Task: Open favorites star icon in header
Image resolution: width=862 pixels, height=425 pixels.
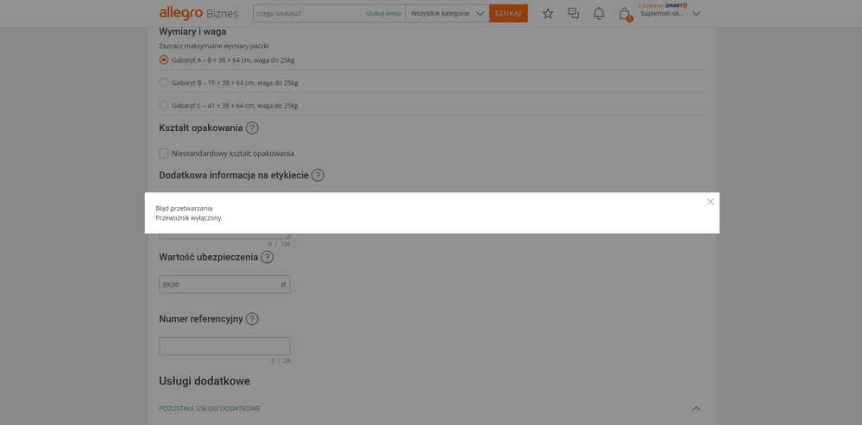Action: pyautogui.click(x=547, y=14)
